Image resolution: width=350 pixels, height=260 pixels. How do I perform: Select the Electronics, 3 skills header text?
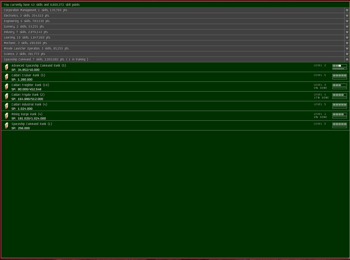click(x=27, y=16)
